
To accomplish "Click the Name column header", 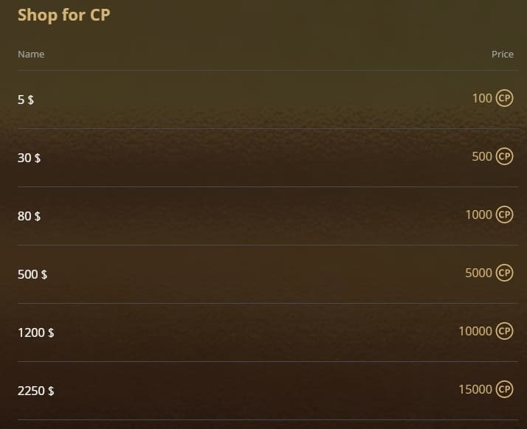I will (31, 55).
